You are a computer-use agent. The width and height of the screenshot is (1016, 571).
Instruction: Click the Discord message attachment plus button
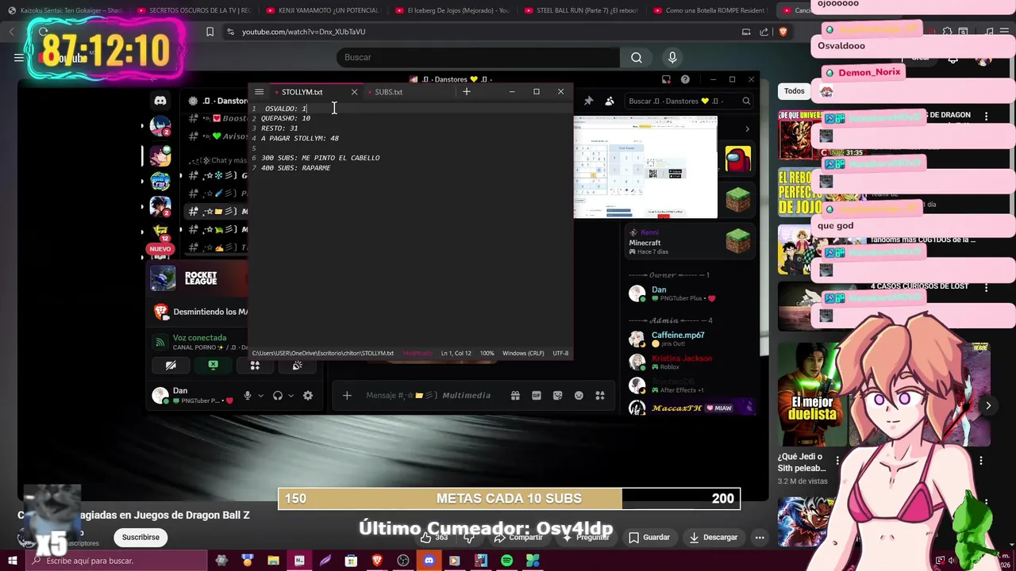click(347, 396)
